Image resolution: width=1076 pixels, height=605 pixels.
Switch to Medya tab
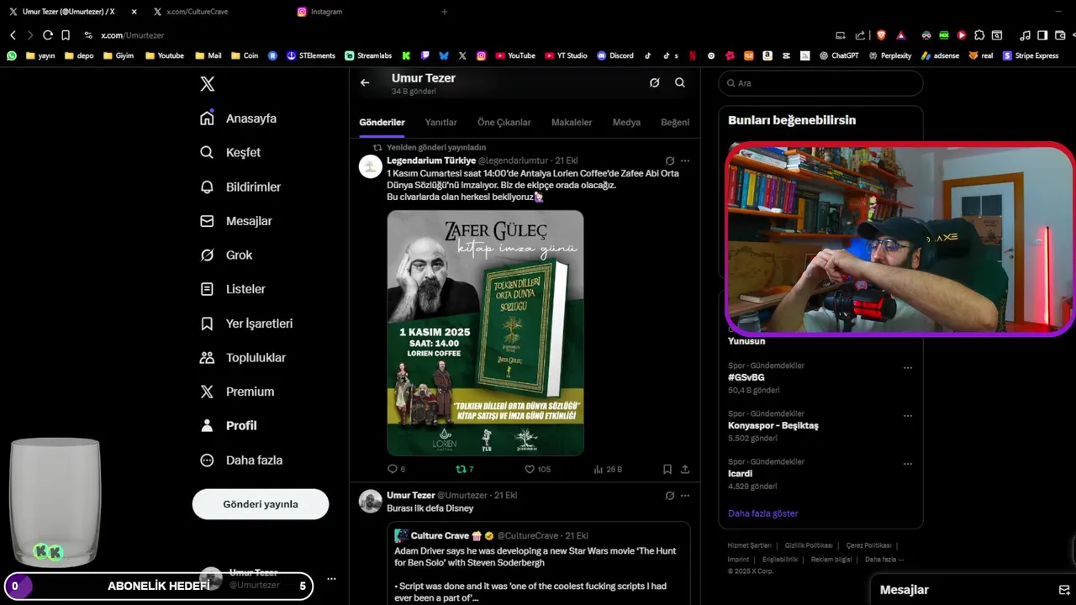(626, 123)
